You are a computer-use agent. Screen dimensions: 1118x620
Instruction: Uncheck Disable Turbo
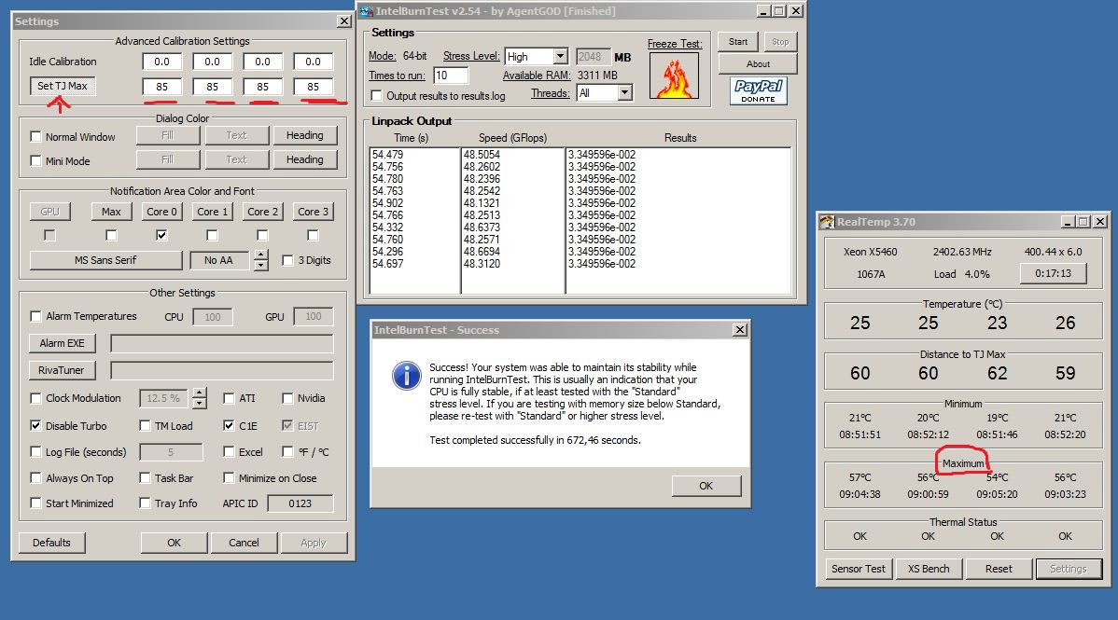[x=35, y=425]
